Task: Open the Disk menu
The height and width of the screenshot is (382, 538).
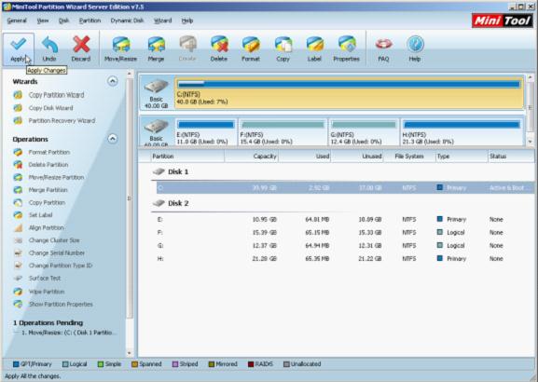Action: coord(63,20)
